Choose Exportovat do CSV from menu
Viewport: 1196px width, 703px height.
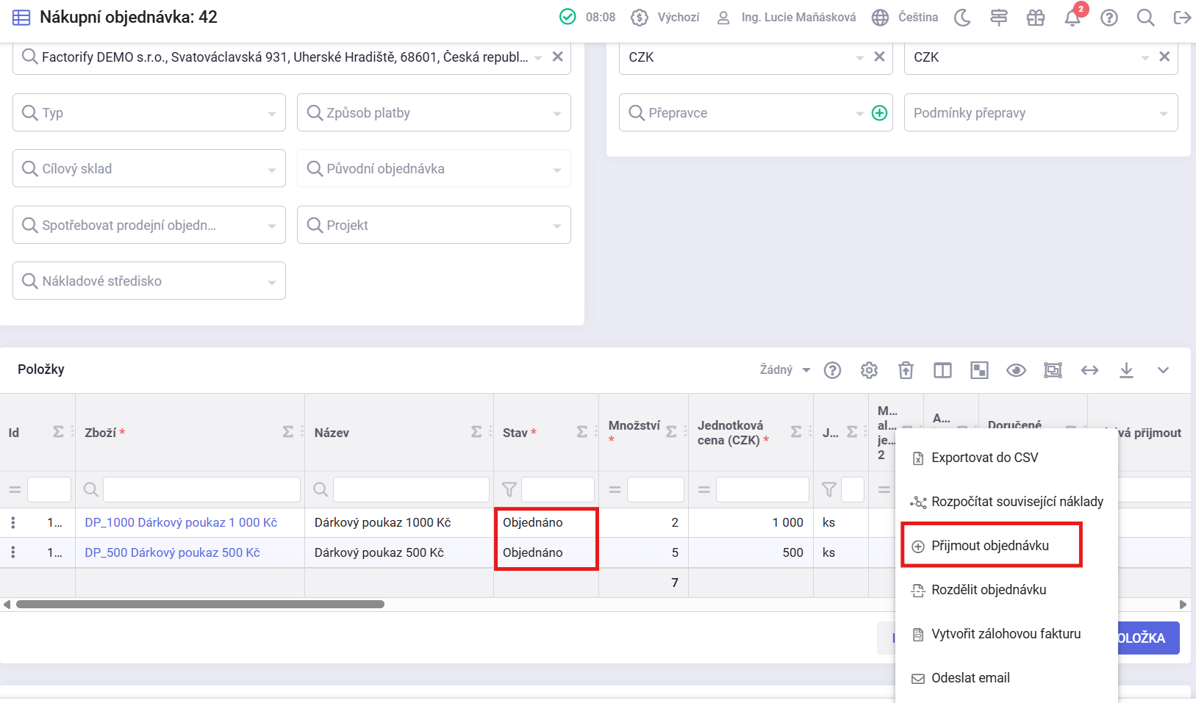984,458
